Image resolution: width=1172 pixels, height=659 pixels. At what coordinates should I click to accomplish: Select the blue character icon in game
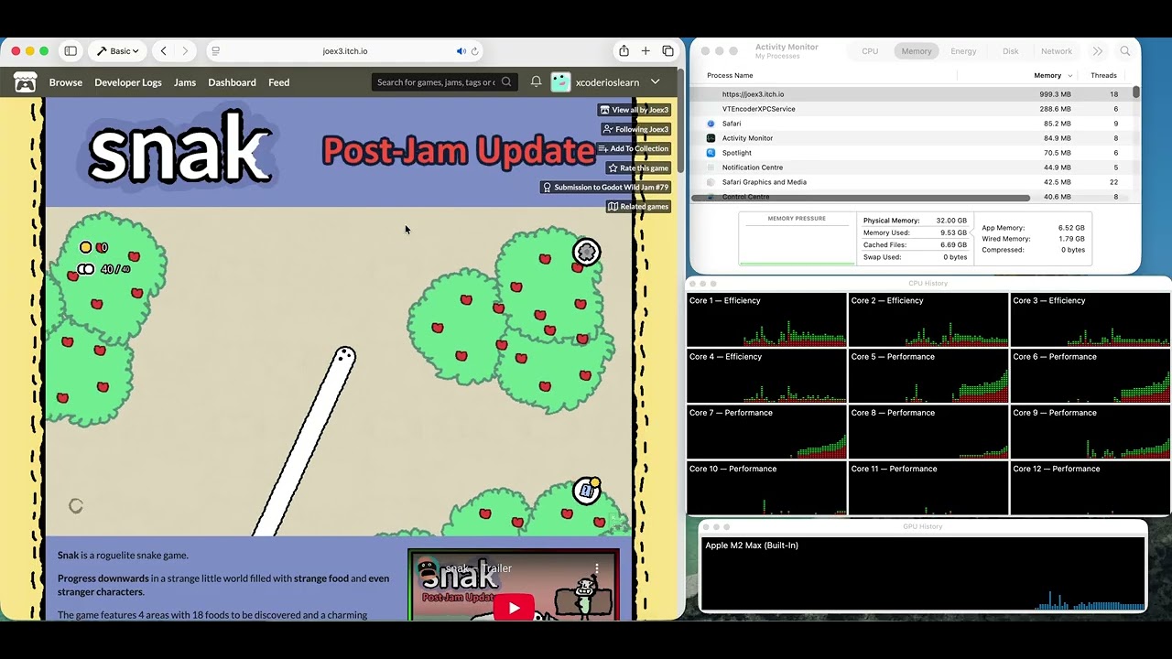[x=586, y=491]
